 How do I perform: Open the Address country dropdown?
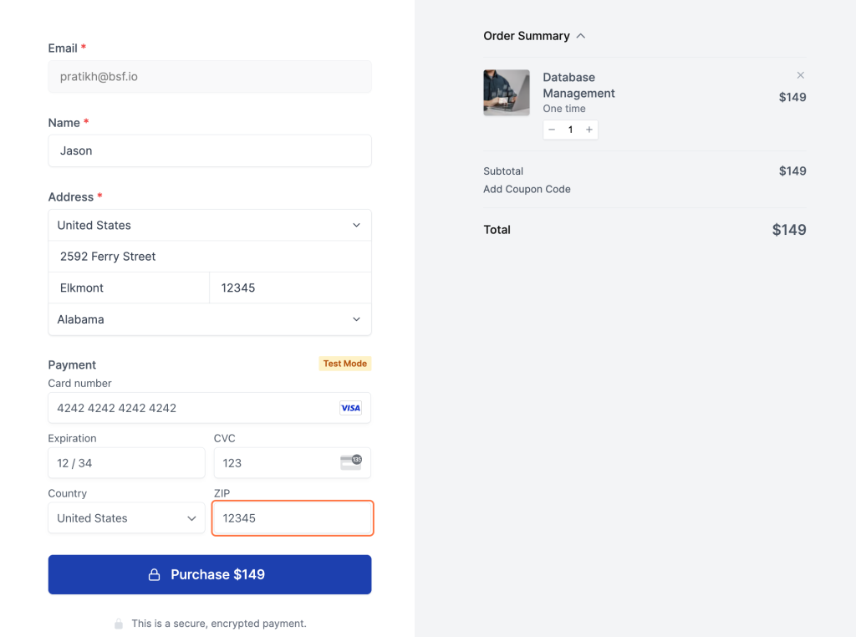pyautogui.click(x=210, y=225)
